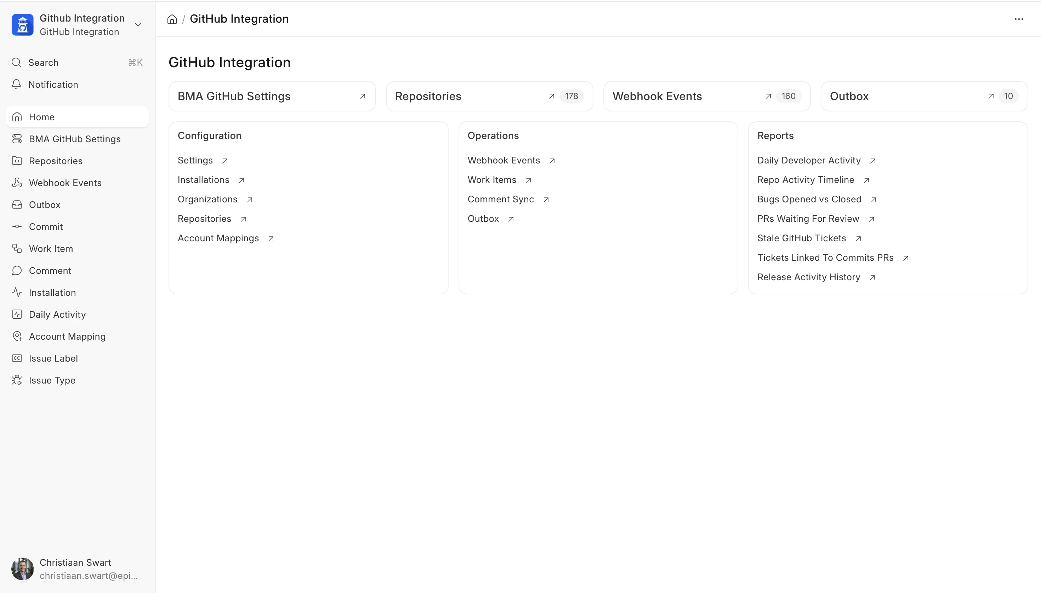Screen dimensions: 1041x593
Task: Click the Account Mapping sidebar icon
Action: (x=17, y=336)
